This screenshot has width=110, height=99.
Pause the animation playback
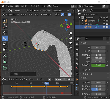point(64,79)
